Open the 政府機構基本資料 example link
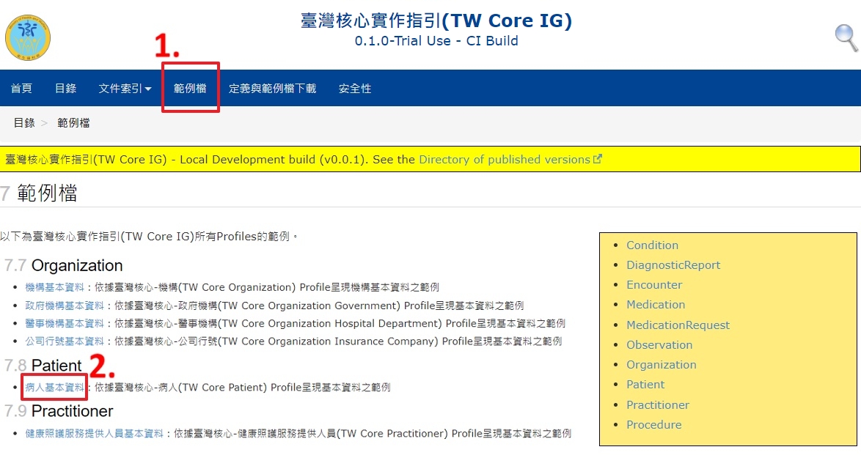 [65, 306]
